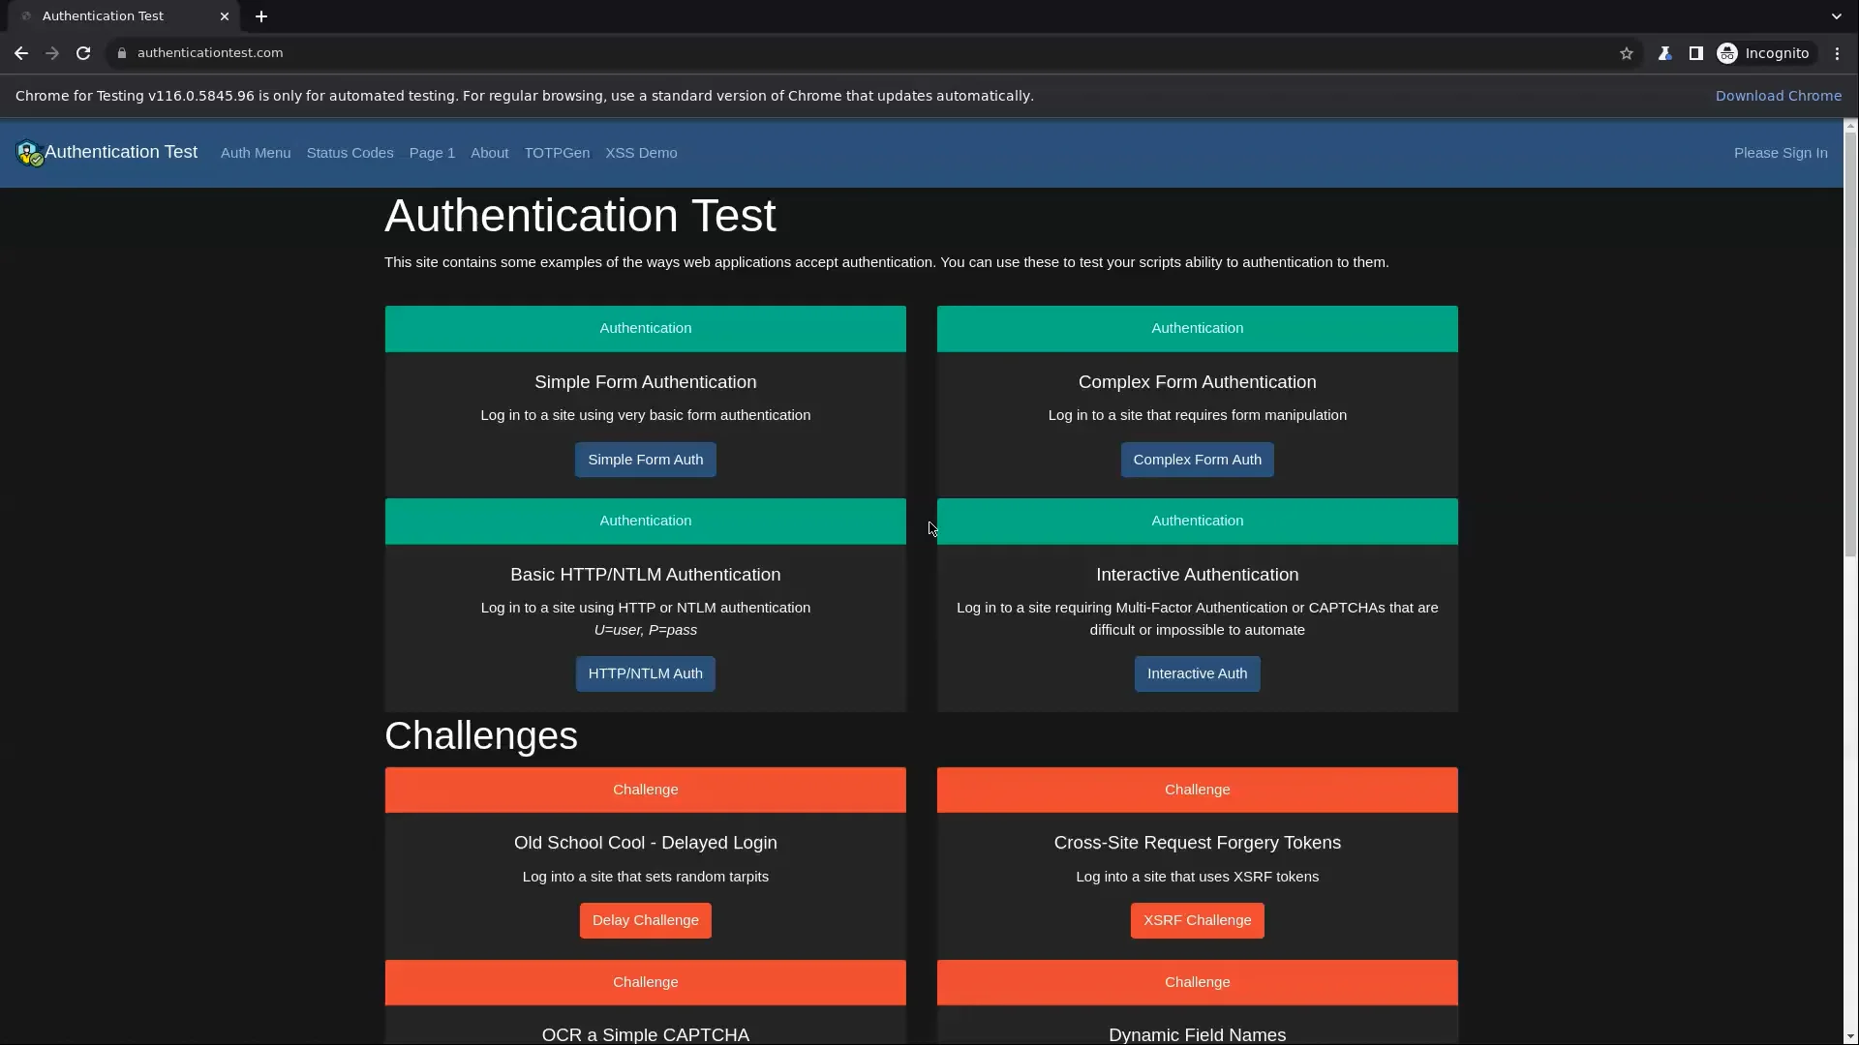Click the large Authentication Test page title
Screen dimensions: 1859x1045
(x=580, y=216)
